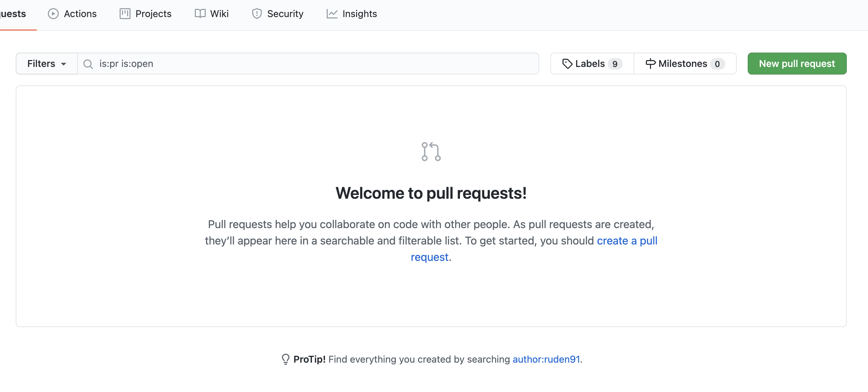Click the Labels tag icon
This screenshot has height=392, width=868.
567,64
